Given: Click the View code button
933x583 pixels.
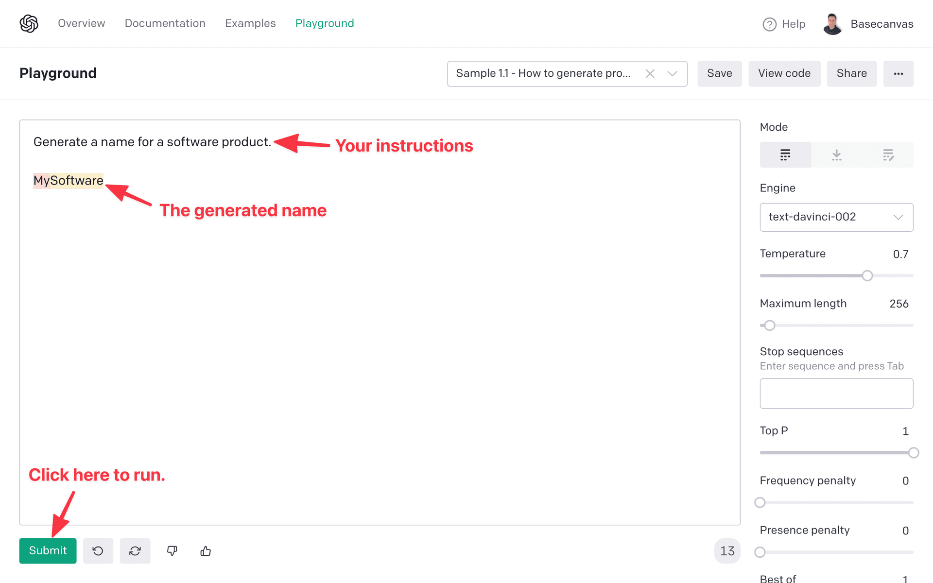Looking at the screenshot, I should (x=784, y=73).
